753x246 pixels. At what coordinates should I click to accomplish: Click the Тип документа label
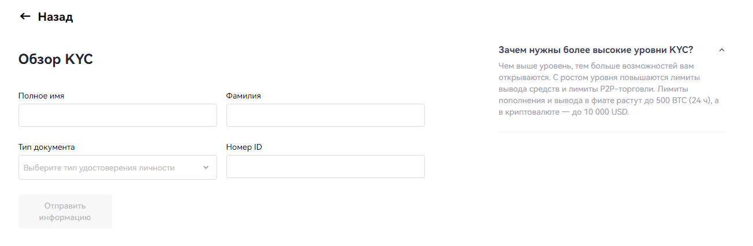47,147
